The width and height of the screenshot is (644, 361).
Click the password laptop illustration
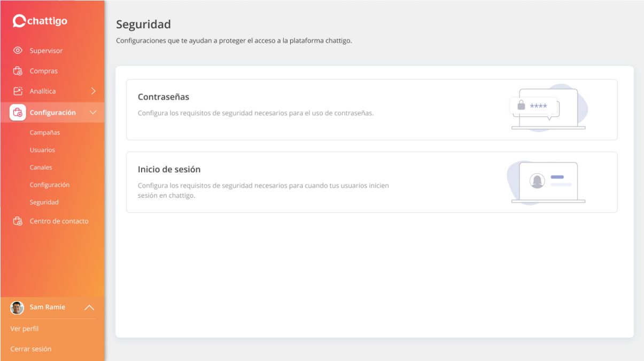tap(548, 109)
